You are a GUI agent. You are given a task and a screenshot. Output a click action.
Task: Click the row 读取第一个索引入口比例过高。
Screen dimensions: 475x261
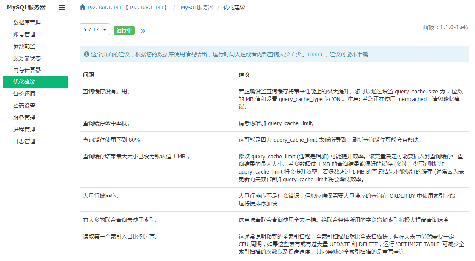(x=274, y=244)
